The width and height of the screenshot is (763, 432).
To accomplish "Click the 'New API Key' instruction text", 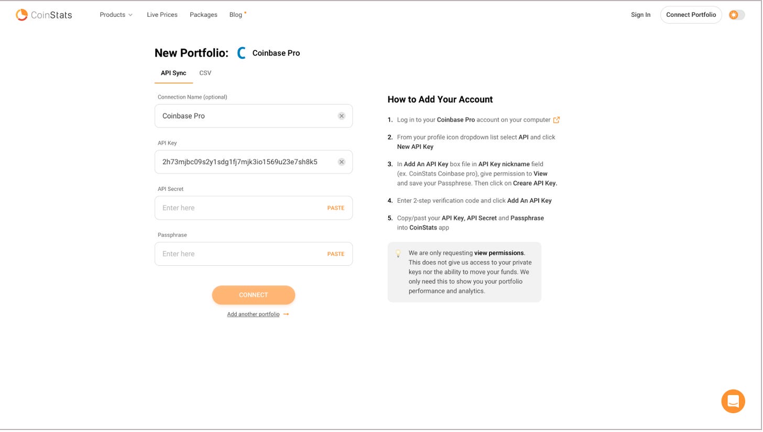I will point(416,147).
